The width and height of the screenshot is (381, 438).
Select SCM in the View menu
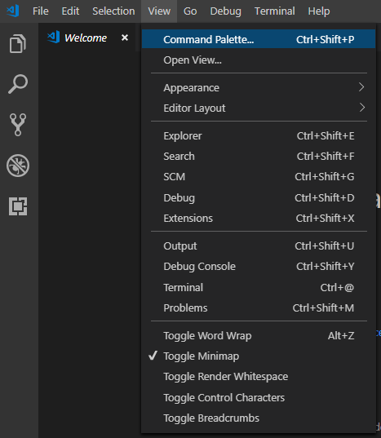click(x=259, y=176)
